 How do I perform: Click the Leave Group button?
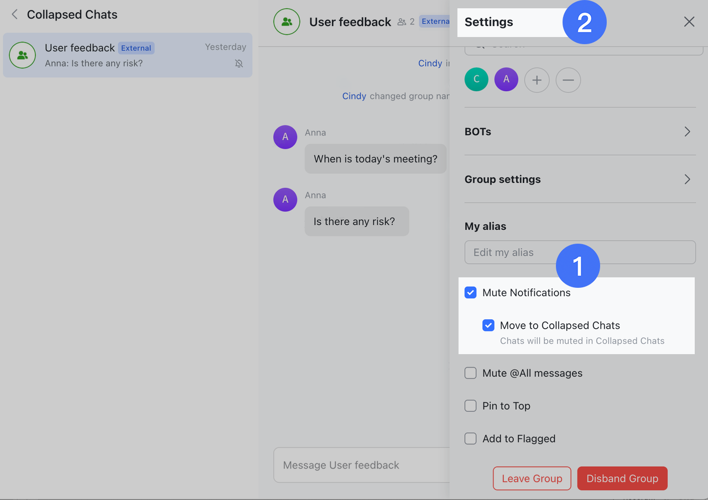(532, 478)
